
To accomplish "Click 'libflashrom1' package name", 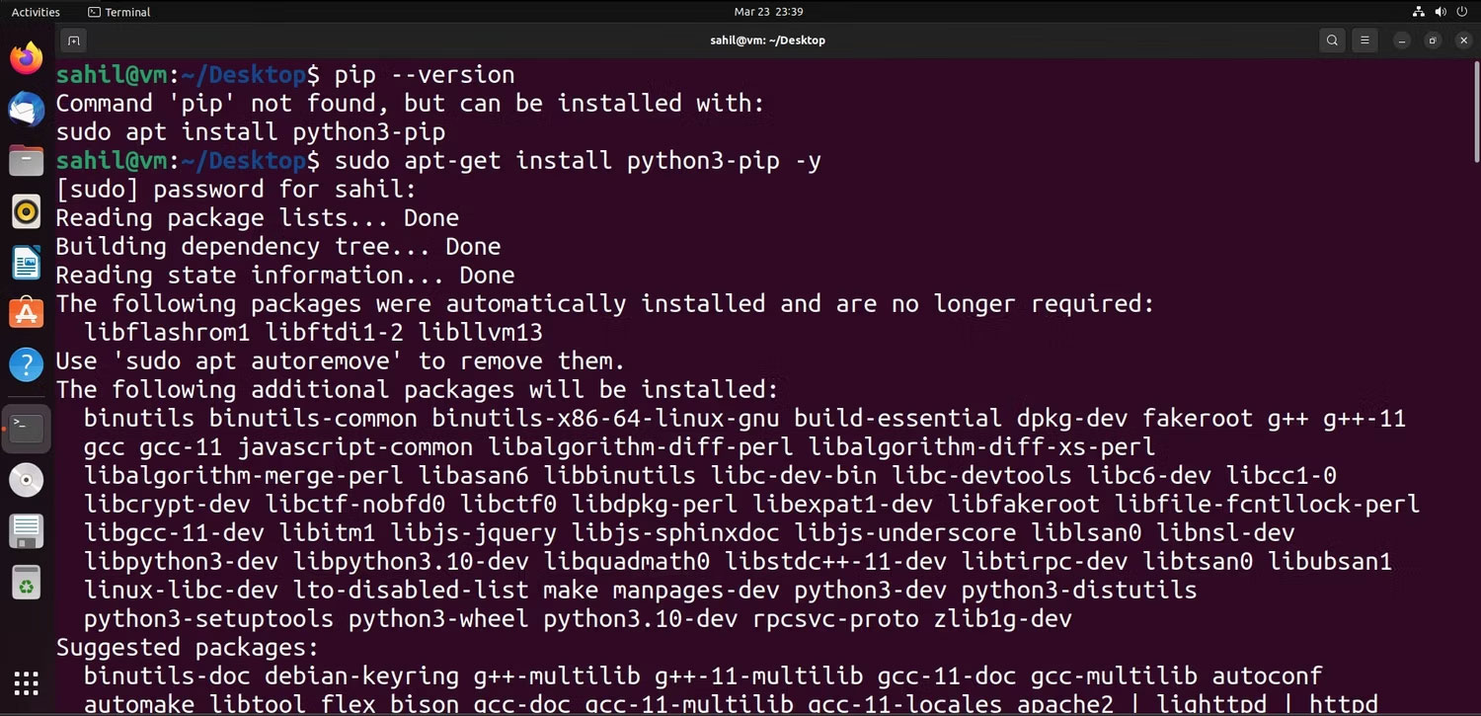I will (x=167, y=333).
